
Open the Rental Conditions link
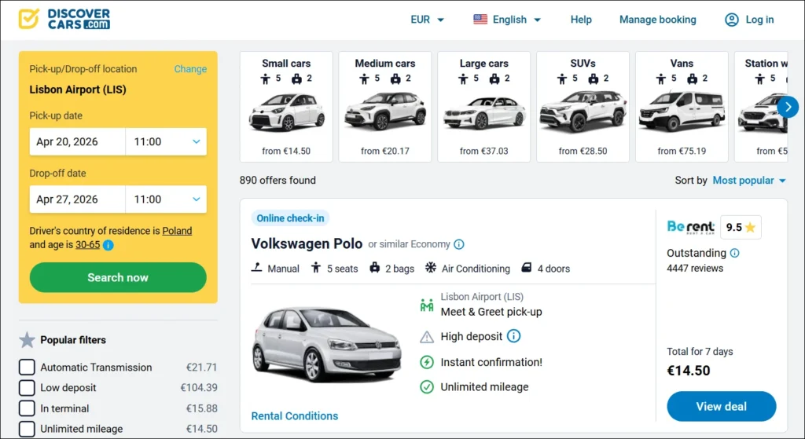(295, 416)
